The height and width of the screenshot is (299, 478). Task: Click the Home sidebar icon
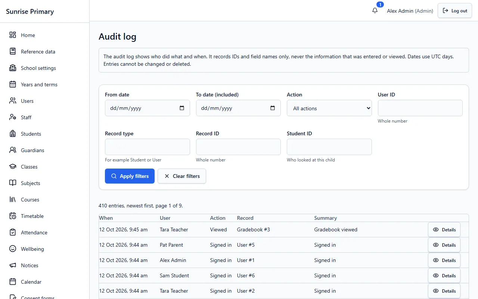coord(13,35)
